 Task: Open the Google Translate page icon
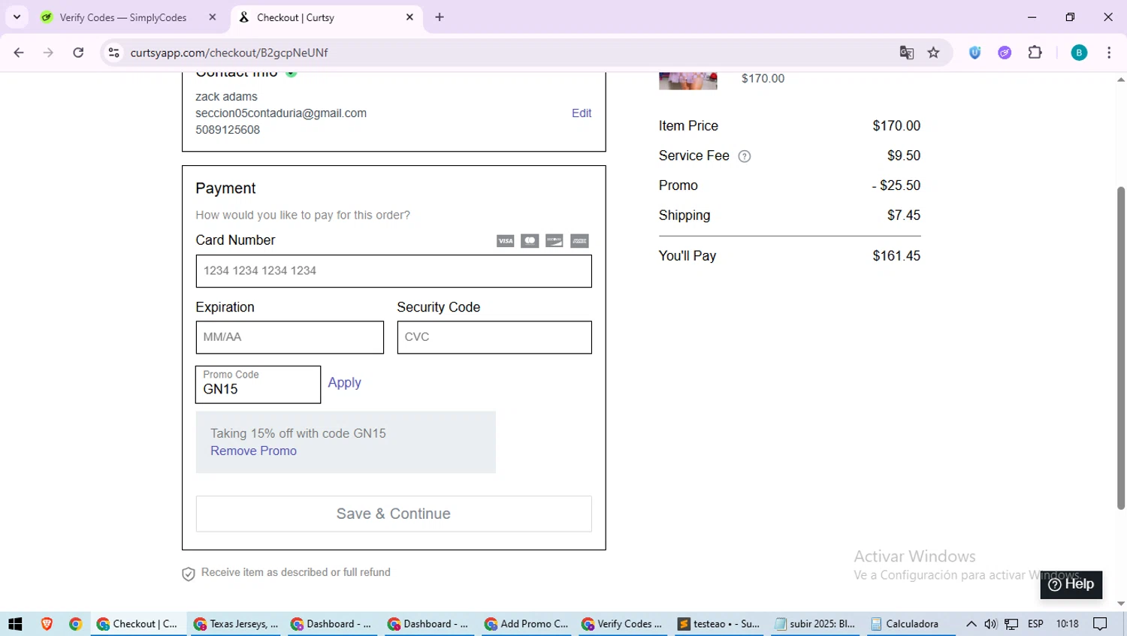click(x=907, y=53)
